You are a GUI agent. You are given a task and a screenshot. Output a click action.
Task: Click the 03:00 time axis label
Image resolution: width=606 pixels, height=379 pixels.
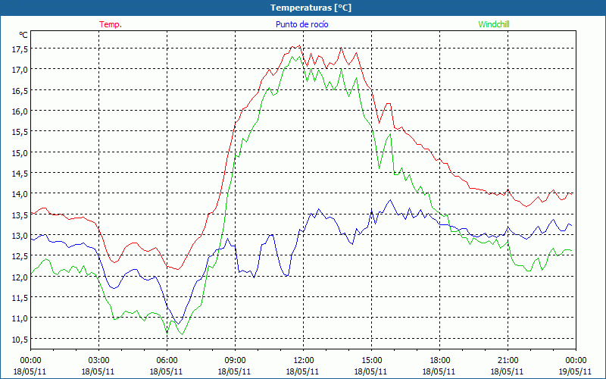(98, 361)
